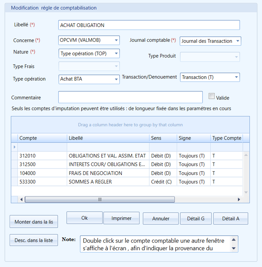262x267 pixels.
Task: Click the Toujours (T) cell of row 312010
Action: (x=194, y=156)
